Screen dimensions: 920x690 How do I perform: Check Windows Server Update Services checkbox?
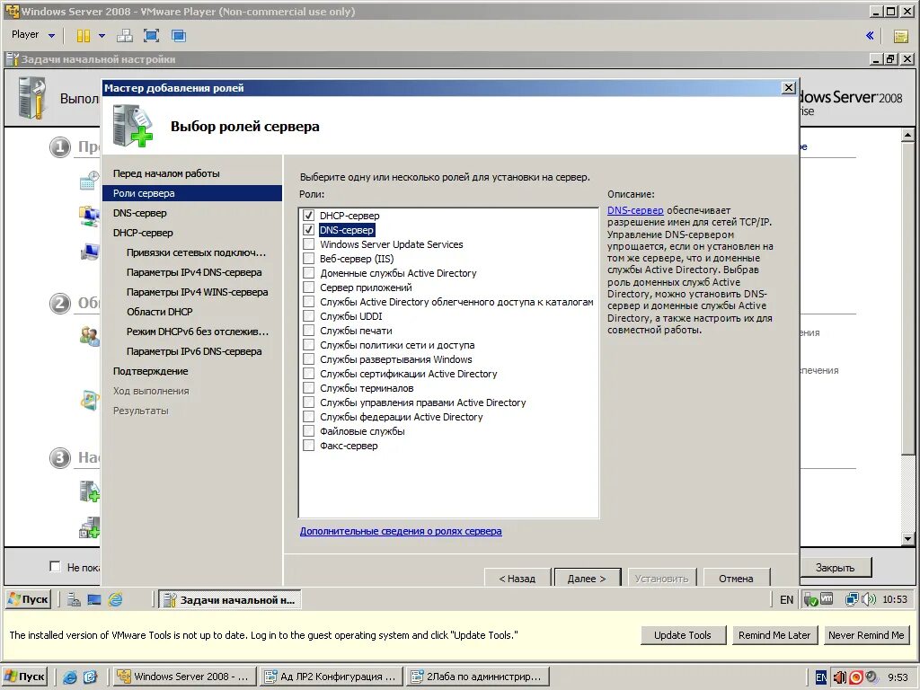point(309,244)
